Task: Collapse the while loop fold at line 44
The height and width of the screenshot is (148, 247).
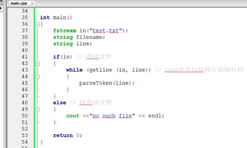Action: point(37,77)
